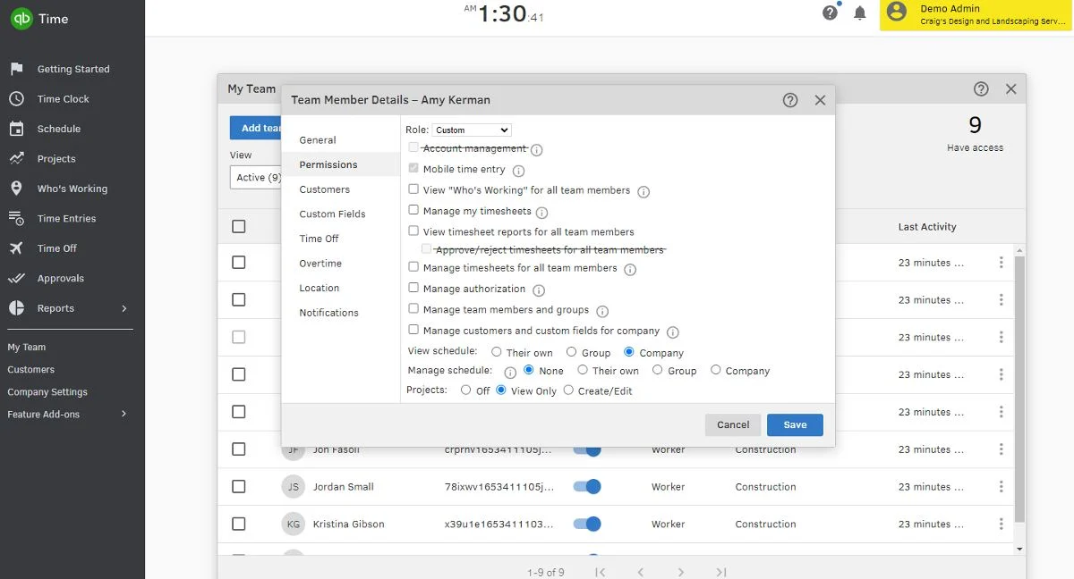Show info for Mobile time entry
1074x579 pixels.
(518, 171)
